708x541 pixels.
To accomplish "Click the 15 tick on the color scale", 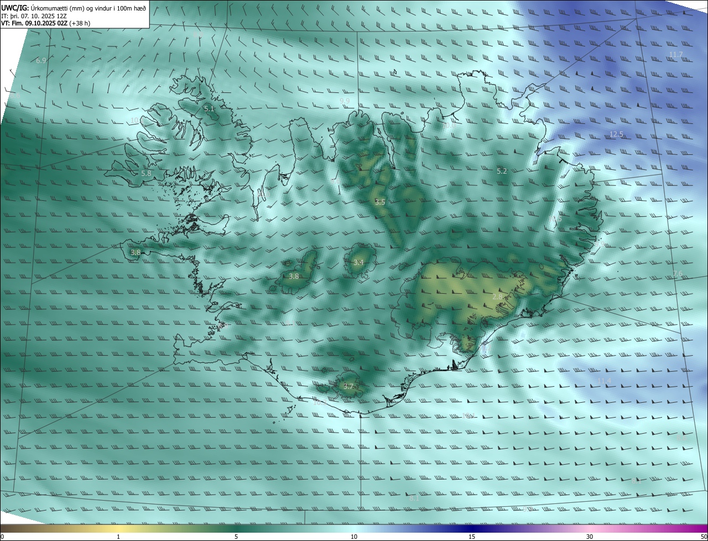I will 472,537.
